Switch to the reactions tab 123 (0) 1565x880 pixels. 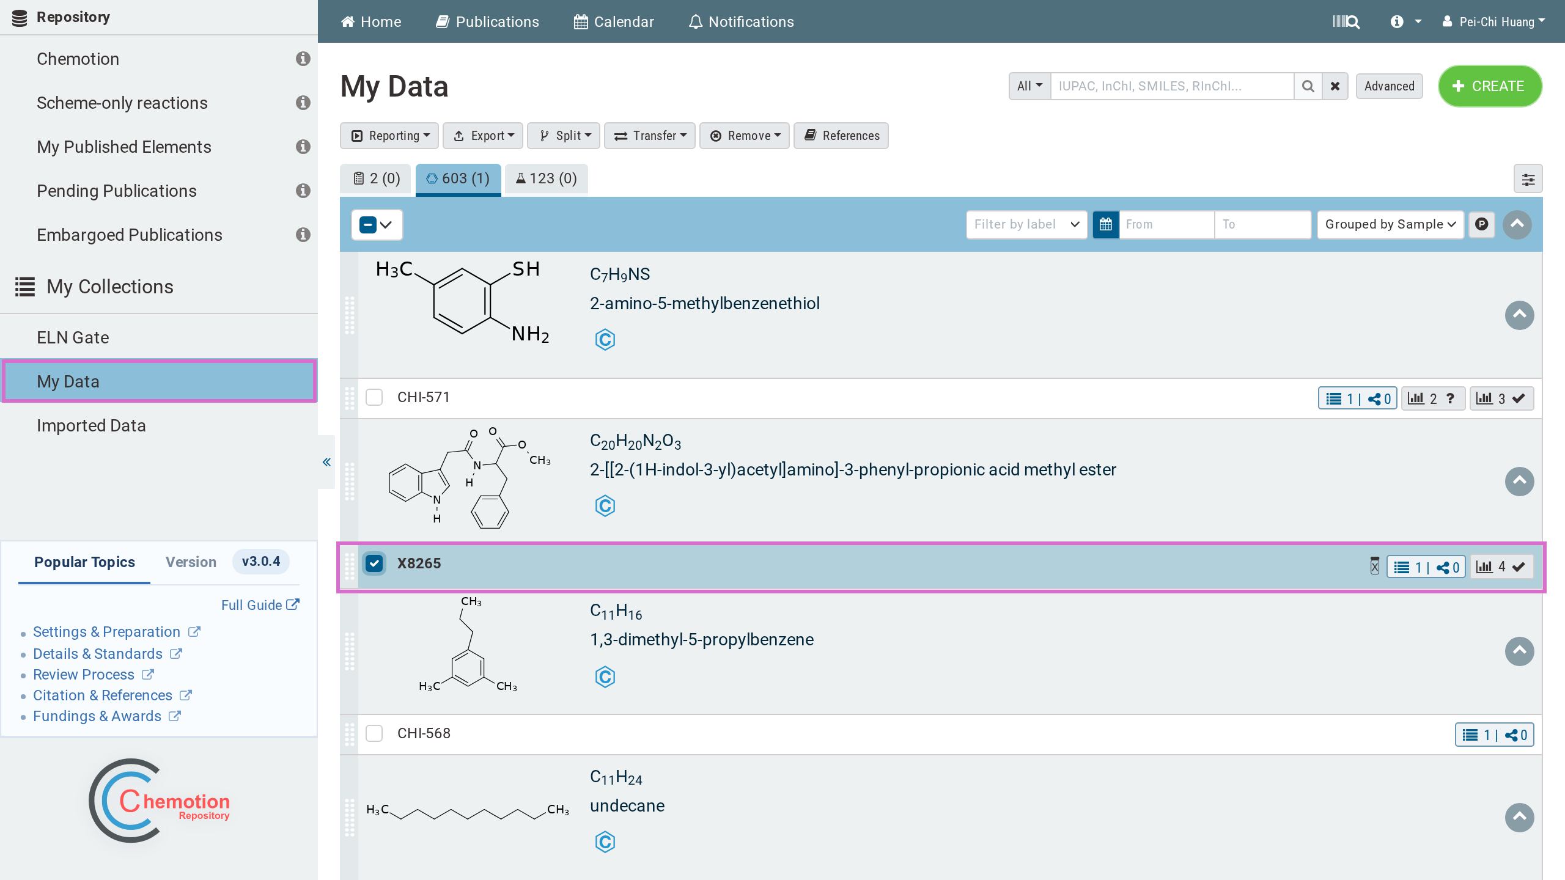(x=547, y=179)
